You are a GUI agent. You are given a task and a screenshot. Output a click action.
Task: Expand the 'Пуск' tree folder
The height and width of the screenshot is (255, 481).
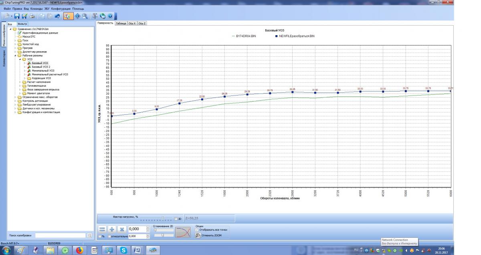pyautogui.click(x=15, y=40)
